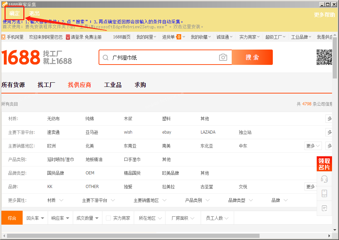Click the QR code image

[x=324, y=57]
